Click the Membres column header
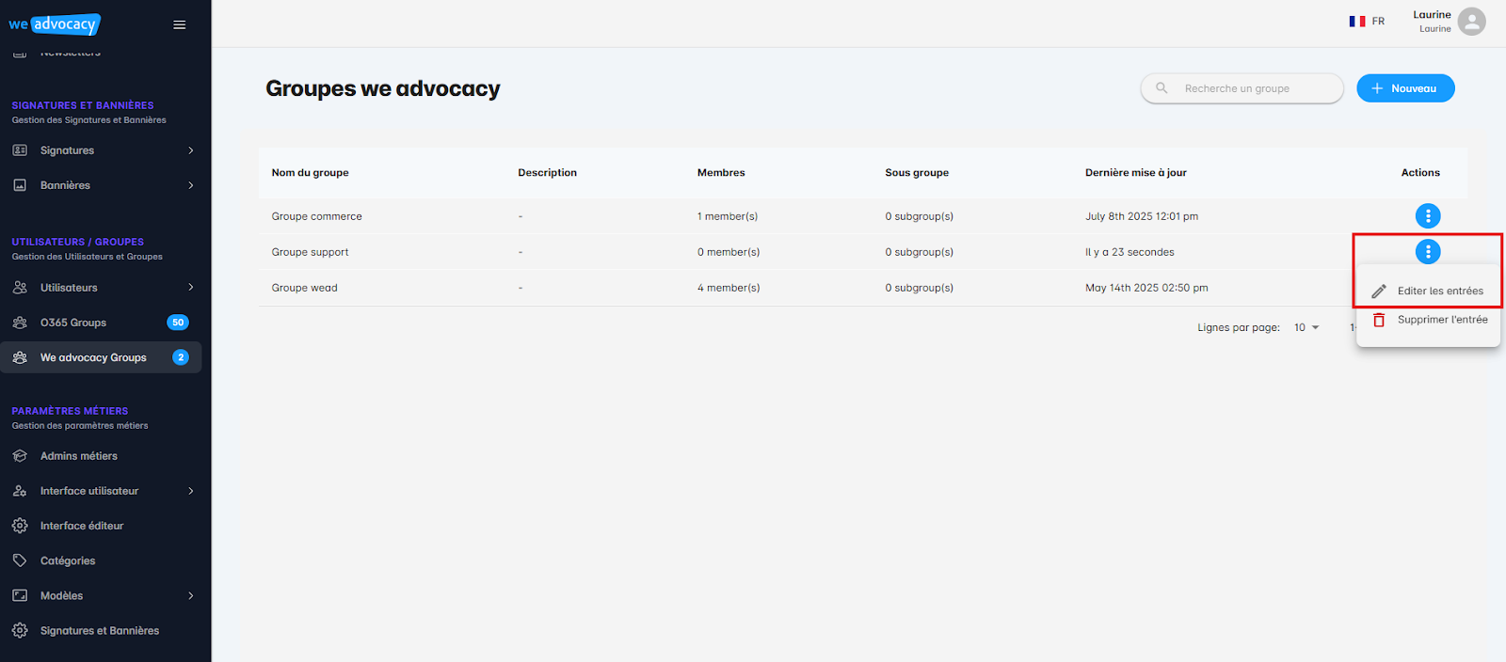The height and width of the screenshot is (662, 1506). pos(721,173)
